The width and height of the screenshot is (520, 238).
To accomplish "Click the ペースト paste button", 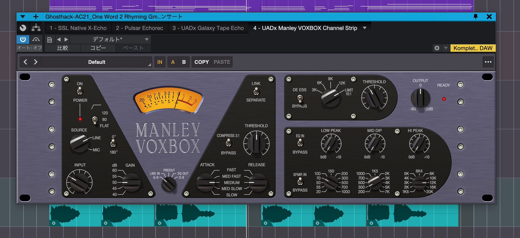I will 133,48.
